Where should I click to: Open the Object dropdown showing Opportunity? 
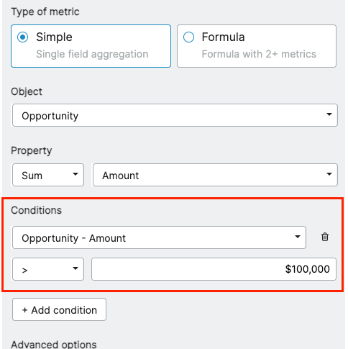click(175, 115)
